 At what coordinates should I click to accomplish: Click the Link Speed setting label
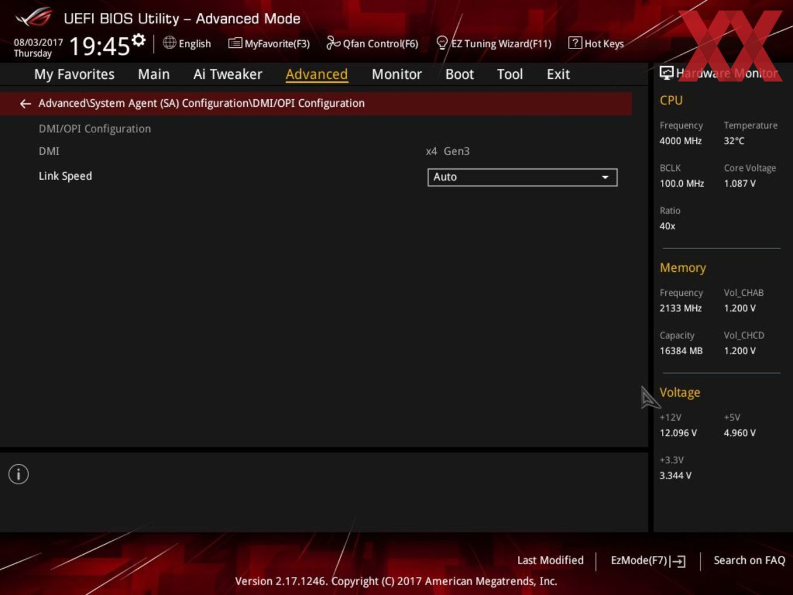(65, 176)
